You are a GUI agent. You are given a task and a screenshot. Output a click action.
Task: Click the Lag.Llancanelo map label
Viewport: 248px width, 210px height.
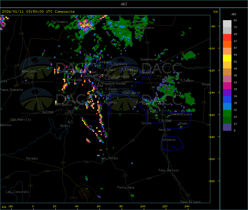17,192
